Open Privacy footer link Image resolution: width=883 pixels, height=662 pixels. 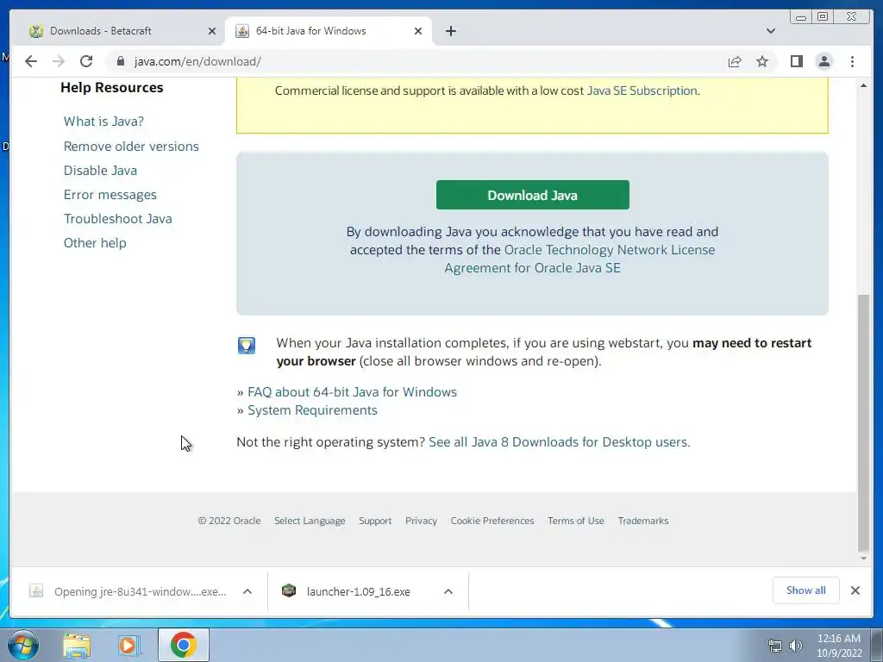421,521
